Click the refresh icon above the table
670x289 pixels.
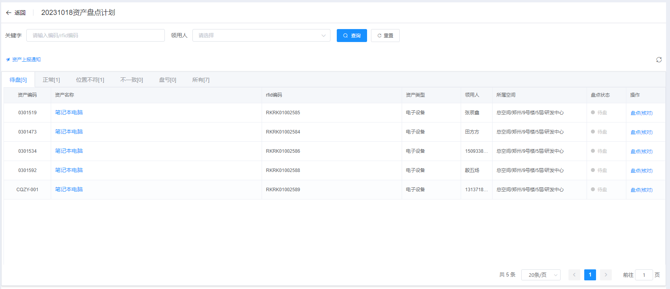tap(659, 60)
